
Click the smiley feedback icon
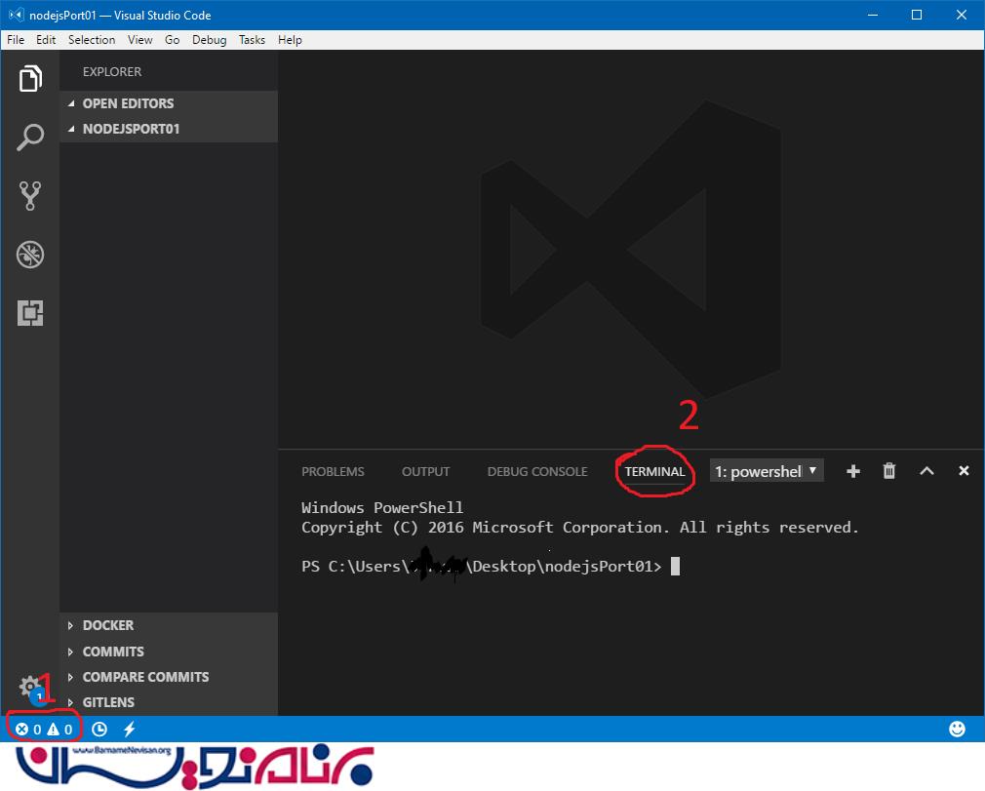point(957,729)
